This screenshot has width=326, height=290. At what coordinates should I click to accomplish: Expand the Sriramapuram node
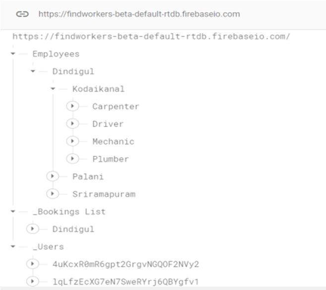[53, 194]
